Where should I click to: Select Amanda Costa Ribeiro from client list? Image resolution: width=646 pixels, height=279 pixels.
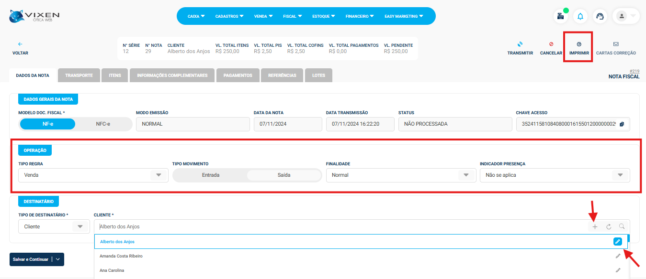pyautogui.click(x=121, y=256)
